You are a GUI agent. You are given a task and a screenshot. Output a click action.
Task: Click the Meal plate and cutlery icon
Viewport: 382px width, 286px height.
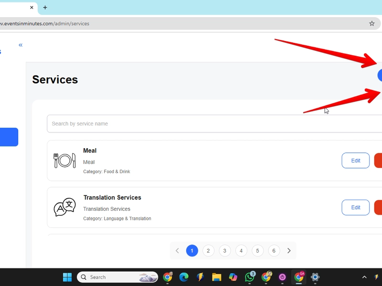click(x=64, y=161)
